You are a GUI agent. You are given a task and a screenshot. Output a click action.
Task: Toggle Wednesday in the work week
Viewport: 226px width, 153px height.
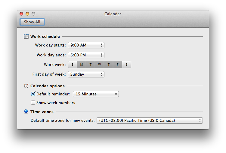point(99,64)
